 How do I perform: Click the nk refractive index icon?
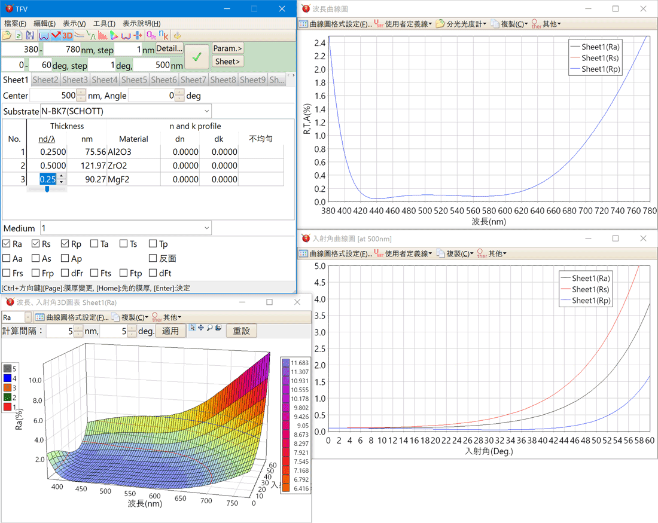click(163, 36)
